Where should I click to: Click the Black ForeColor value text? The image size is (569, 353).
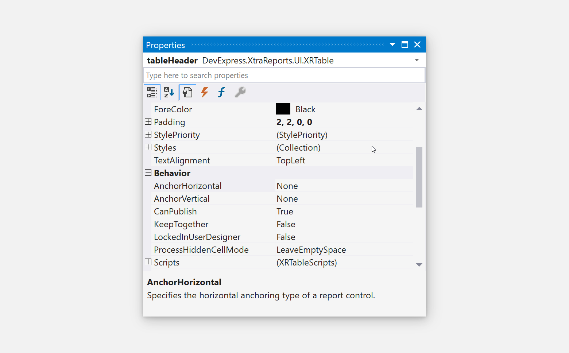305,109
